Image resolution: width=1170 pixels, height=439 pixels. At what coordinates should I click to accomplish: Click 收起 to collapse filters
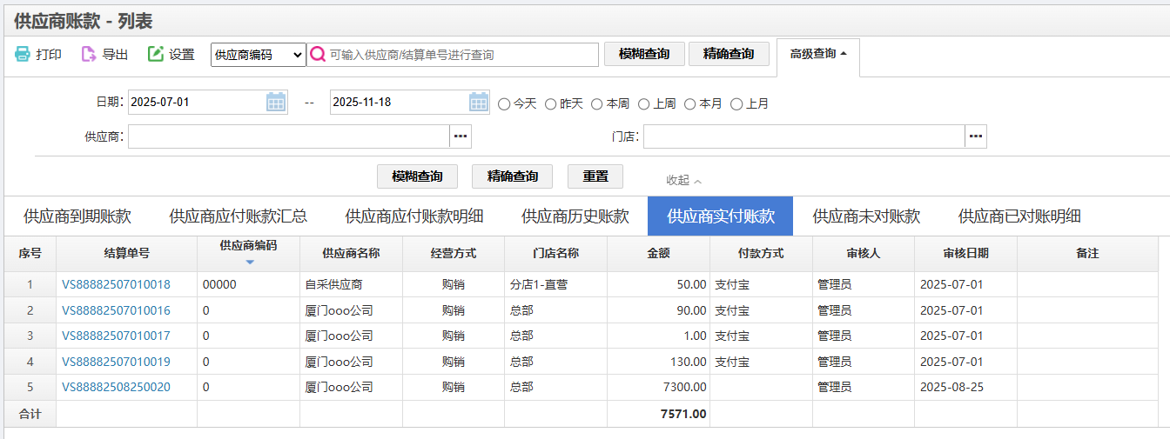tap(683, 180)
